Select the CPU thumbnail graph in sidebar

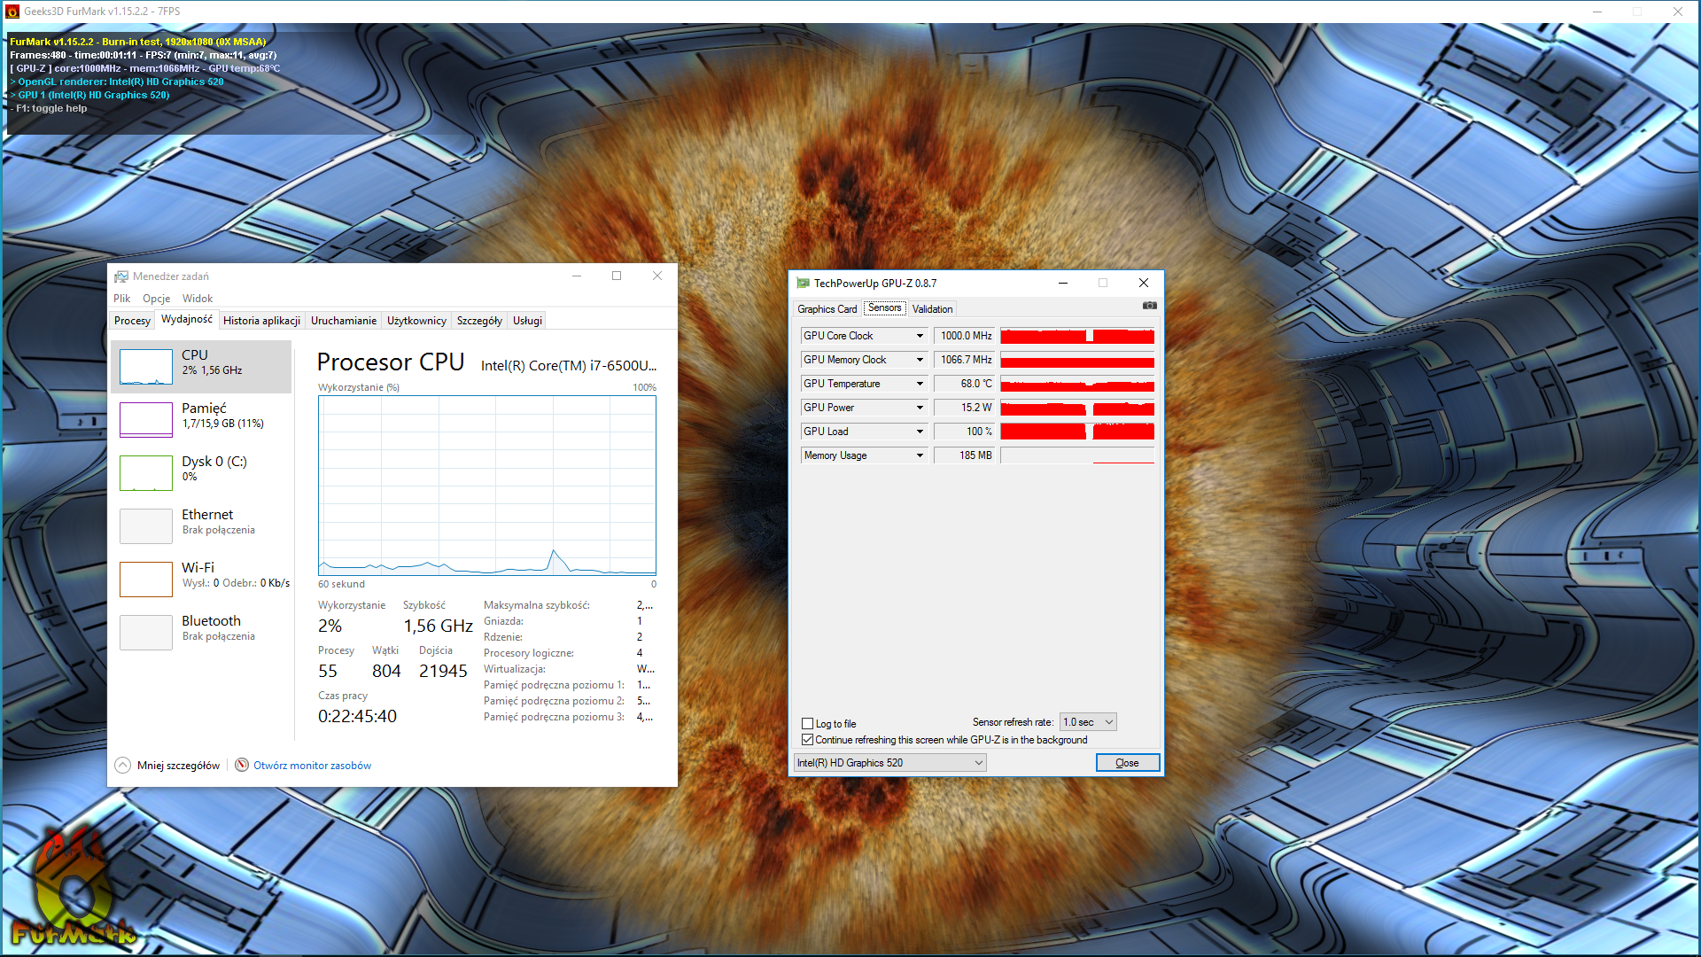pos(146,367)
